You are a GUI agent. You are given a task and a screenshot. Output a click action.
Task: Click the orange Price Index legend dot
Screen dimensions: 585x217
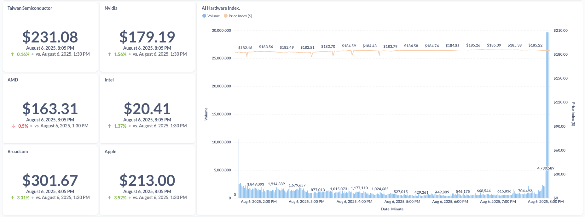point(226,16)
